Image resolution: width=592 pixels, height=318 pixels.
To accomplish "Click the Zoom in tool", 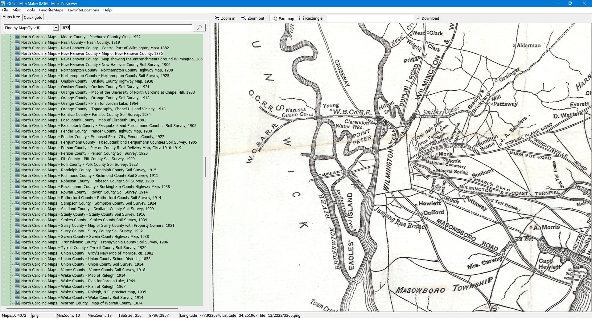I will 225,18.
